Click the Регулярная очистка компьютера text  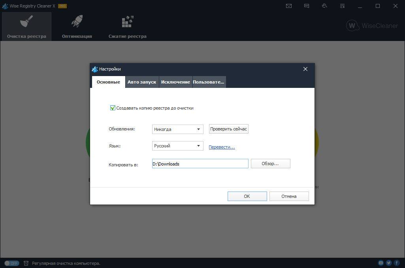(66, 263)
